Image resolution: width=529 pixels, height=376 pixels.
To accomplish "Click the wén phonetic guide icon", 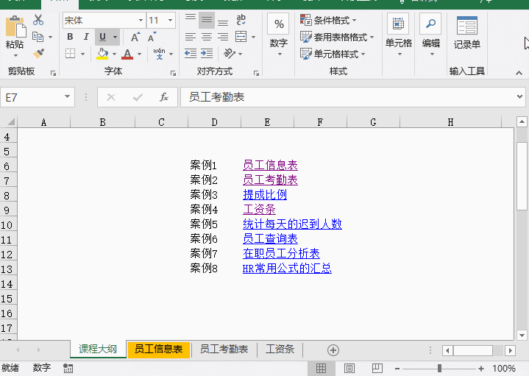I will point(159,54).
